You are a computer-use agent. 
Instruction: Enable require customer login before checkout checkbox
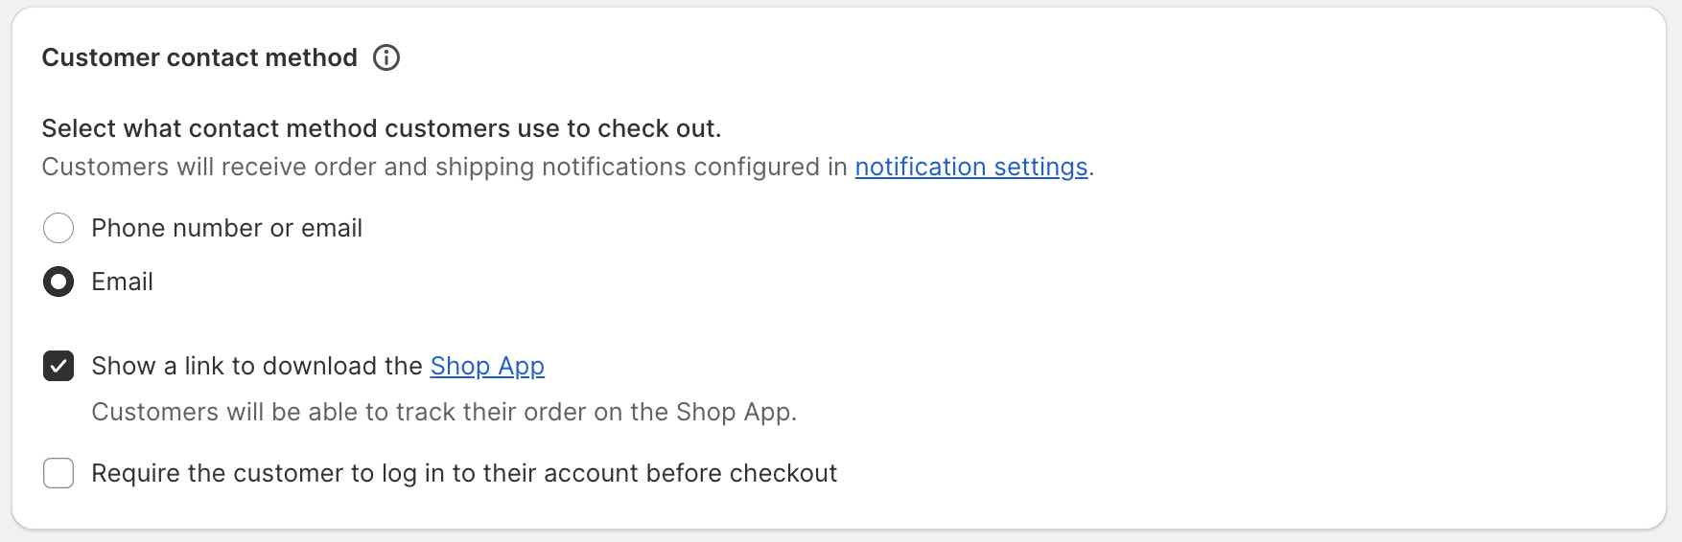[58, 473]
